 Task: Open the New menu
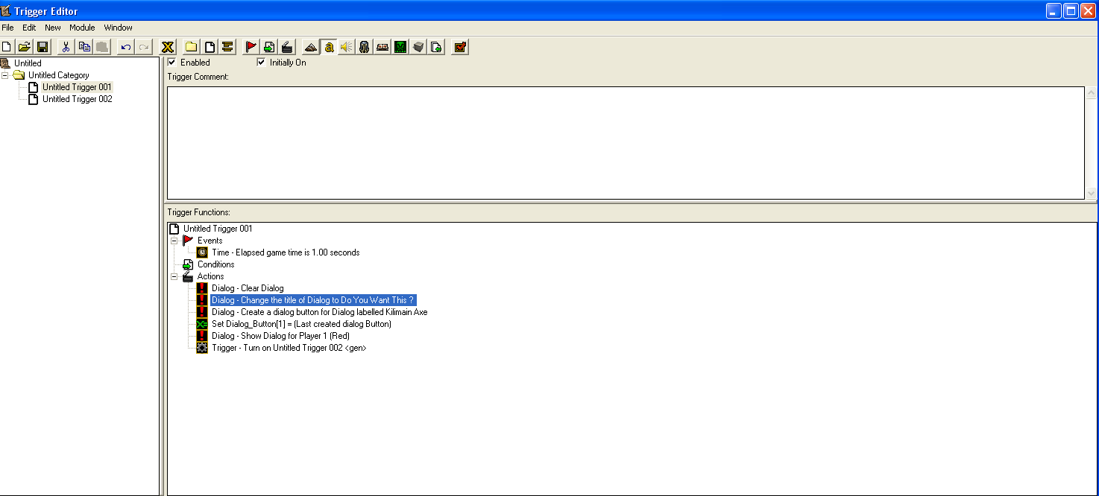pyautogui.click(x=53, y=28)
